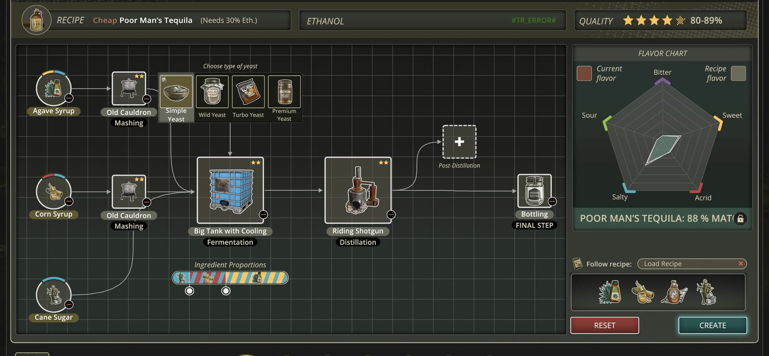Toggle the flavor match lock icon
This screenshot has width=769, height=356.
(x=741, y=218)
